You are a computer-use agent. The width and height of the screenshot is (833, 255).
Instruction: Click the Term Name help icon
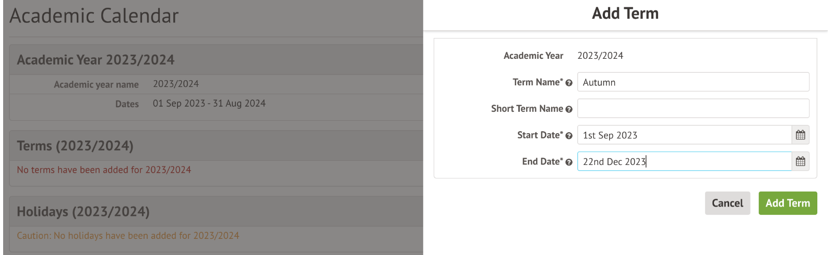[x=569, y=83]
